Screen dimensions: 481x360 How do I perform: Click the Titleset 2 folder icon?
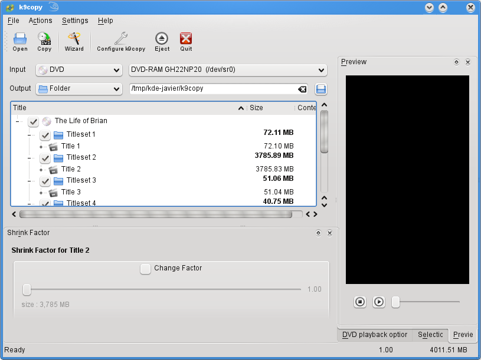[x=58, y=158]
